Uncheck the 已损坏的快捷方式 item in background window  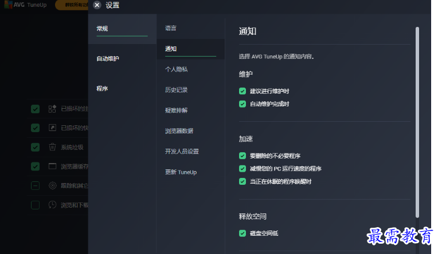coord(35,128)
